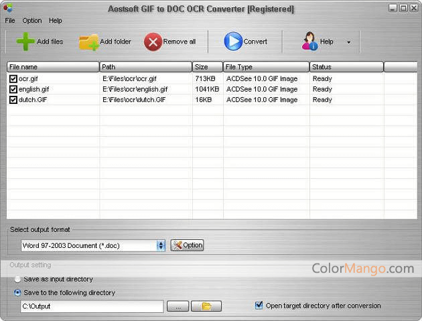Click File Type cell of ocr.gif row
Screen dimensions: 422x321
[262, 78]
